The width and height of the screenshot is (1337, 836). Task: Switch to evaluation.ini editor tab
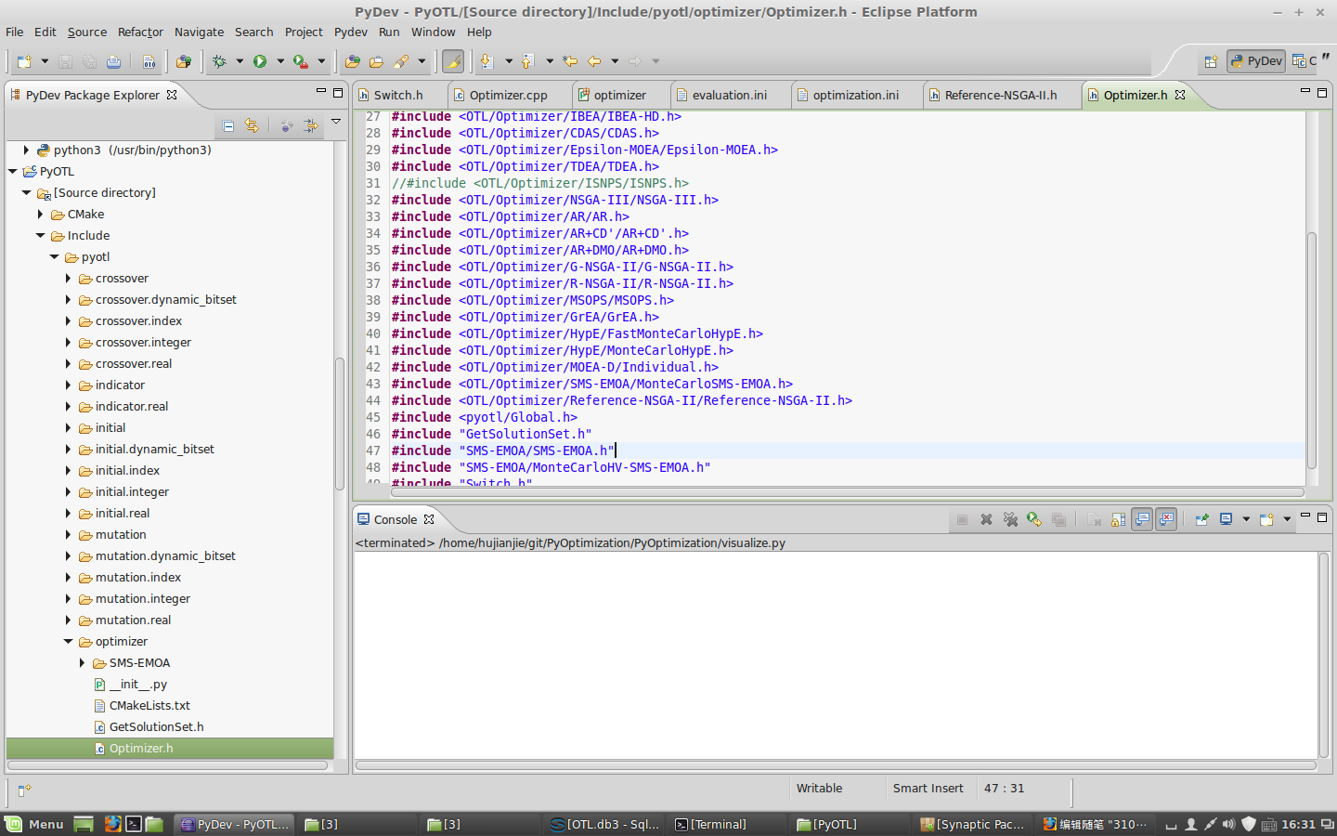point(730,95)
